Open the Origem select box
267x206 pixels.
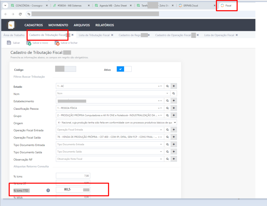coord(116,123)
